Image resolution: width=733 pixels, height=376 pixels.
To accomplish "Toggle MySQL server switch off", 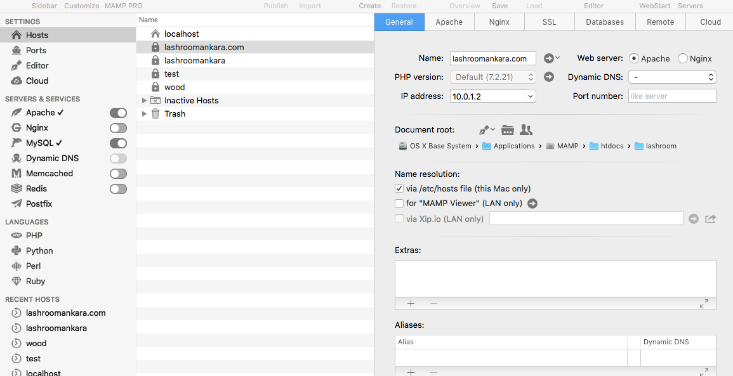I will (x=118, y=143).
